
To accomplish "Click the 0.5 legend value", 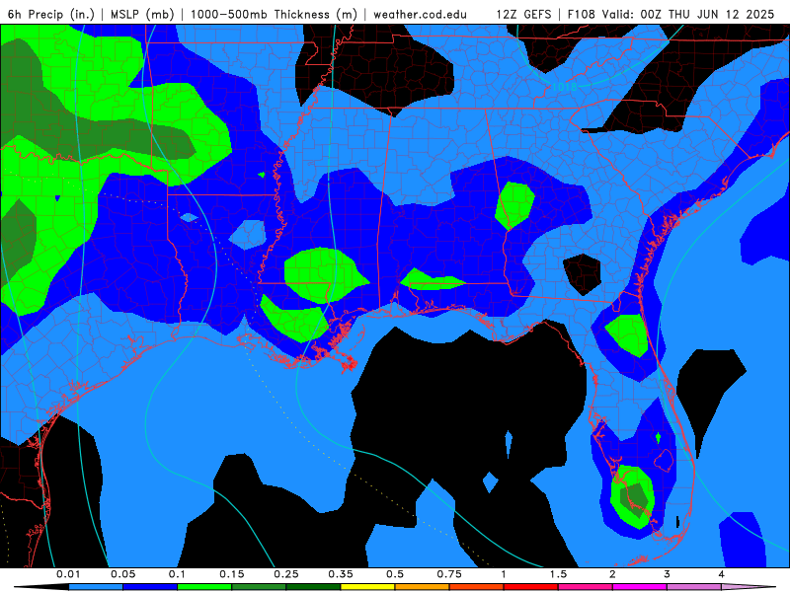I will tap(395, 574).
